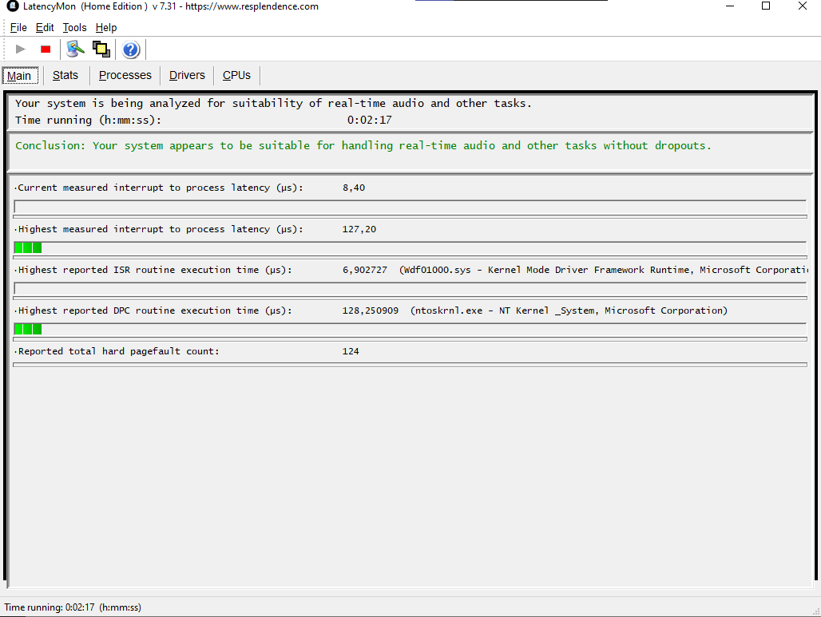Click the LatencyMon app icon in title bar
The height and width of the screenshot is (617, 821).
pyautogui.click(x=12, y=6)
